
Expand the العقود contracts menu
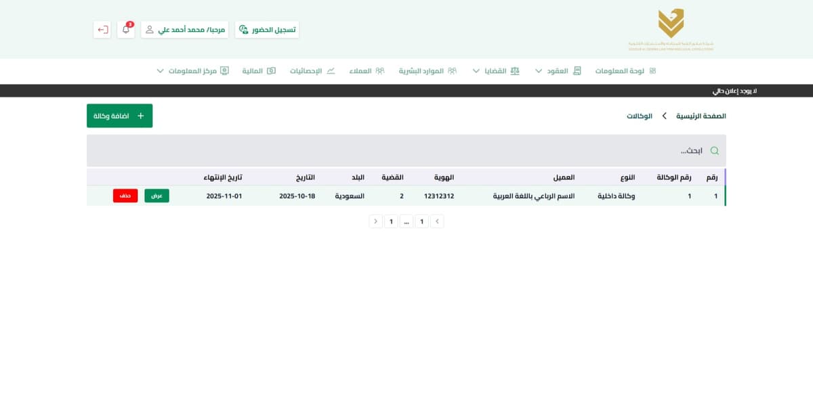pos(558,71)
